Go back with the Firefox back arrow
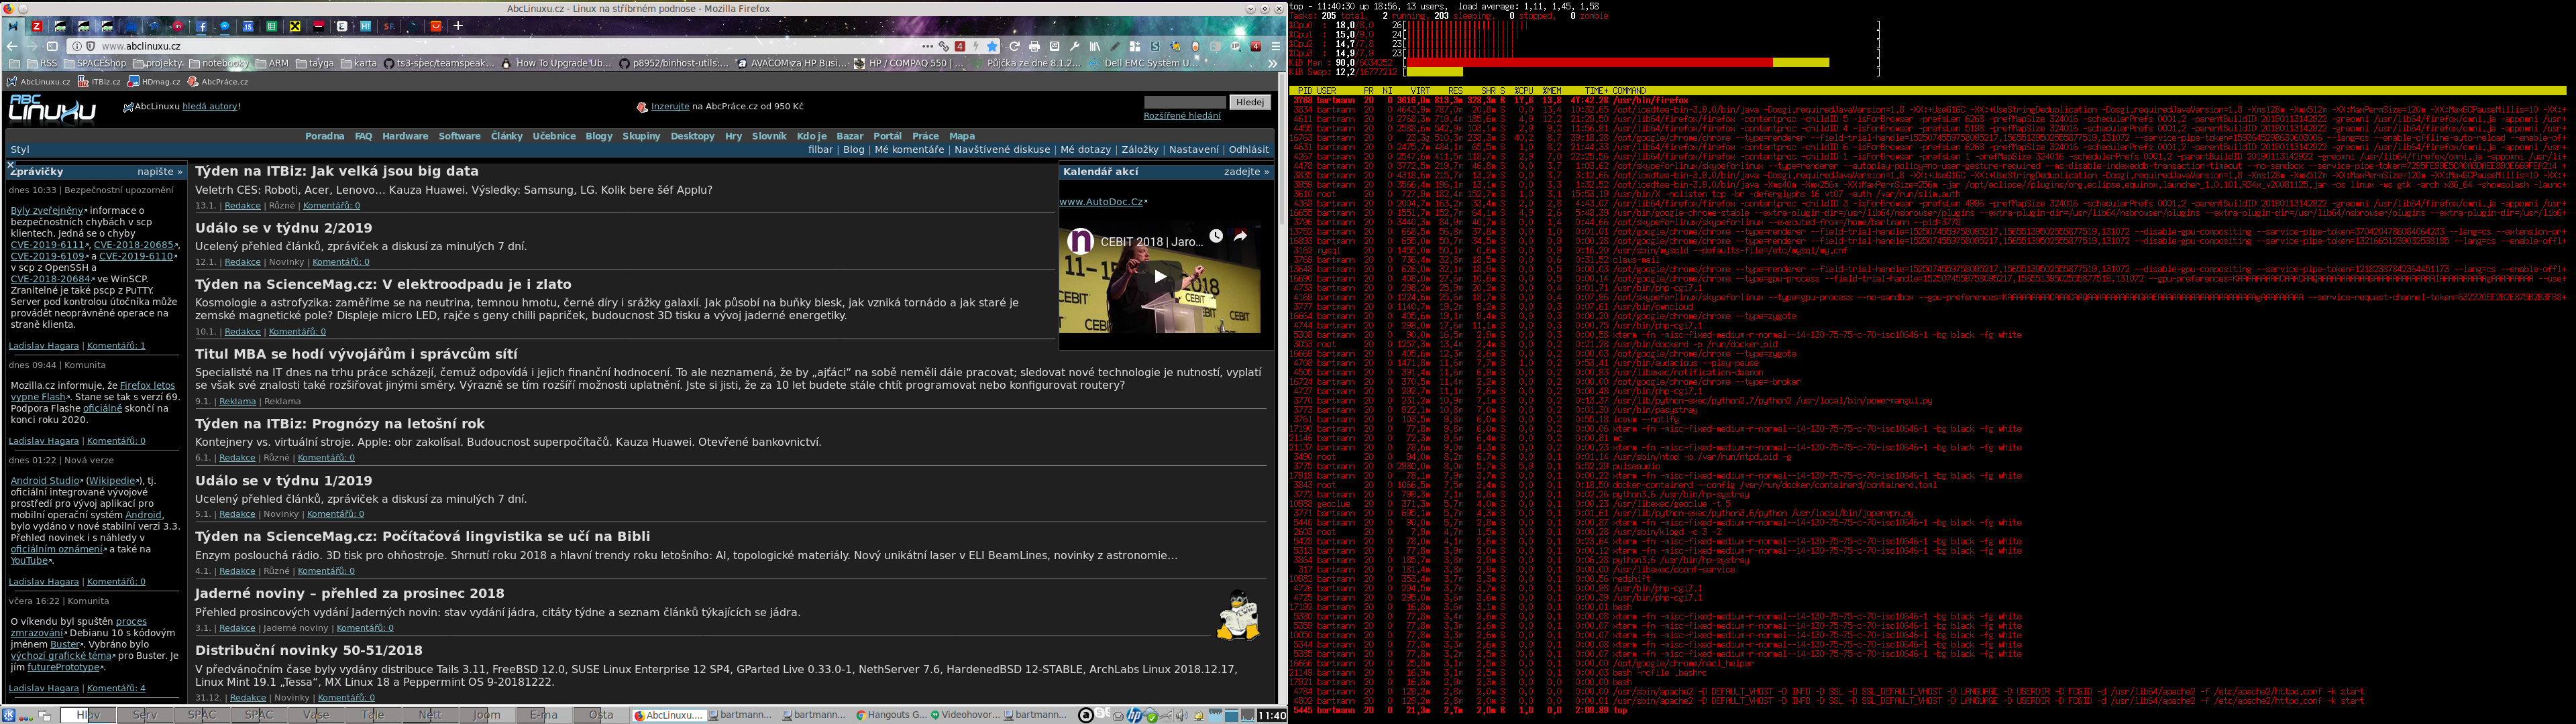The image size is (2576, 724). [x=12, y=46]
